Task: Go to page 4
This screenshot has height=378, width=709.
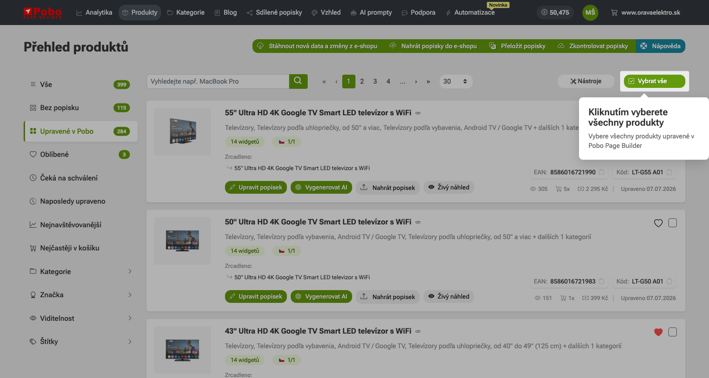Action: (x=389, y=81)
